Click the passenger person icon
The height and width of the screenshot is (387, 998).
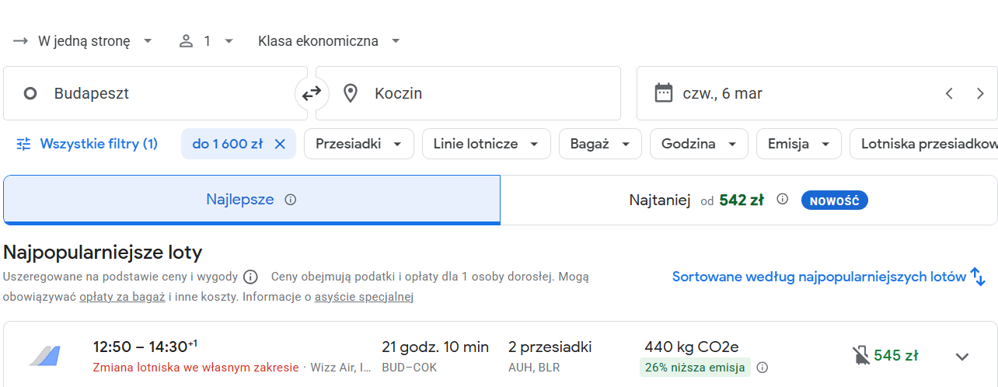(x=186, y=41)
